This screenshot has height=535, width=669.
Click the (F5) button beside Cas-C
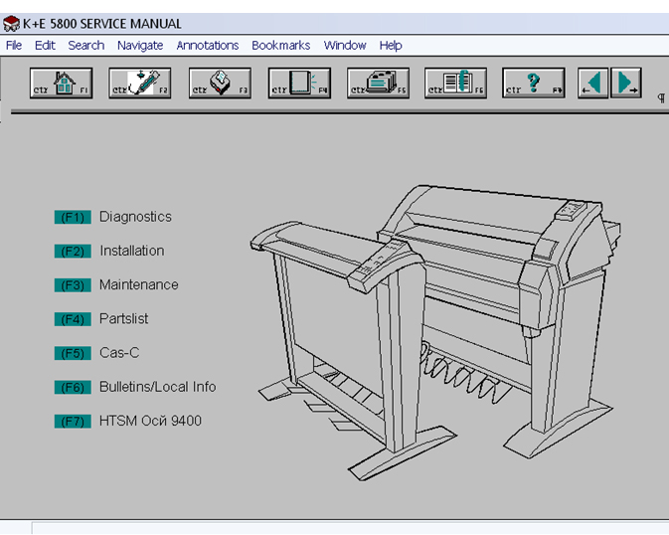coord(73,354)
